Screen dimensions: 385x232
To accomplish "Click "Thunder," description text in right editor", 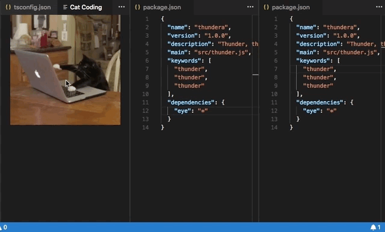I will [362, 44].
